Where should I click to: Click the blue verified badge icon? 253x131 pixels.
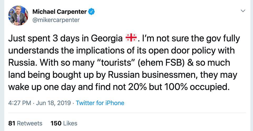91,12
